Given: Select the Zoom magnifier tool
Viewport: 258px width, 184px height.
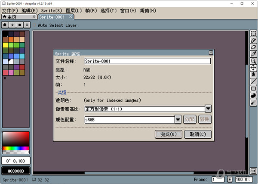Looking at the screenshot, I should (253, 61).
